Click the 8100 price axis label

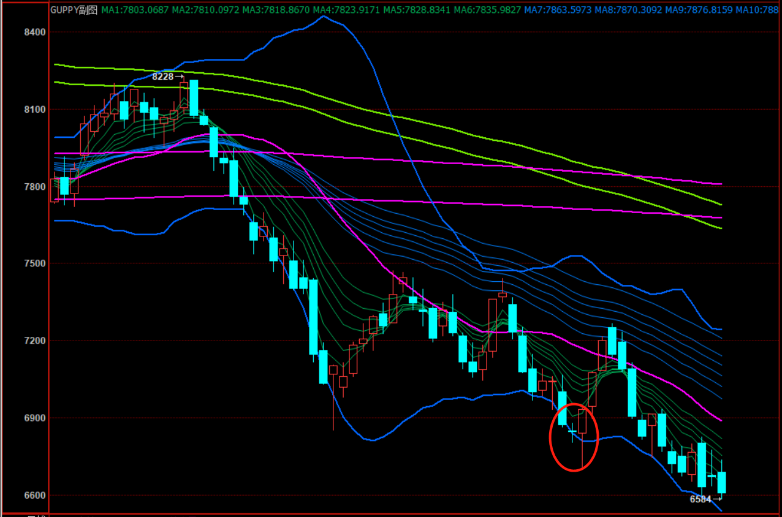coord(36,110)
